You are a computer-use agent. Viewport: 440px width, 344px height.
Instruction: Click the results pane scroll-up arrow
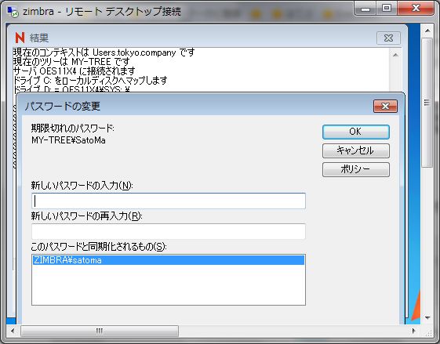pos(395,55)
